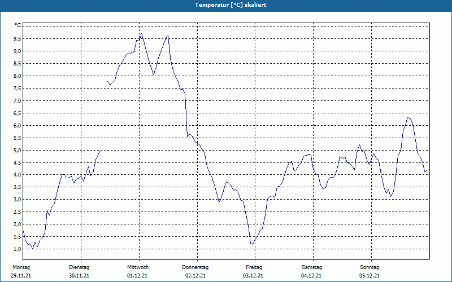Click the 6,5 axis value
Viewport: 452px width, 282px height.
pyautogui.click(x=18, y=113)
